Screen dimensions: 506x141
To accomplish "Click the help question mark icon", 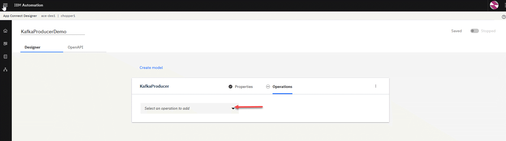I will (504, 17).
